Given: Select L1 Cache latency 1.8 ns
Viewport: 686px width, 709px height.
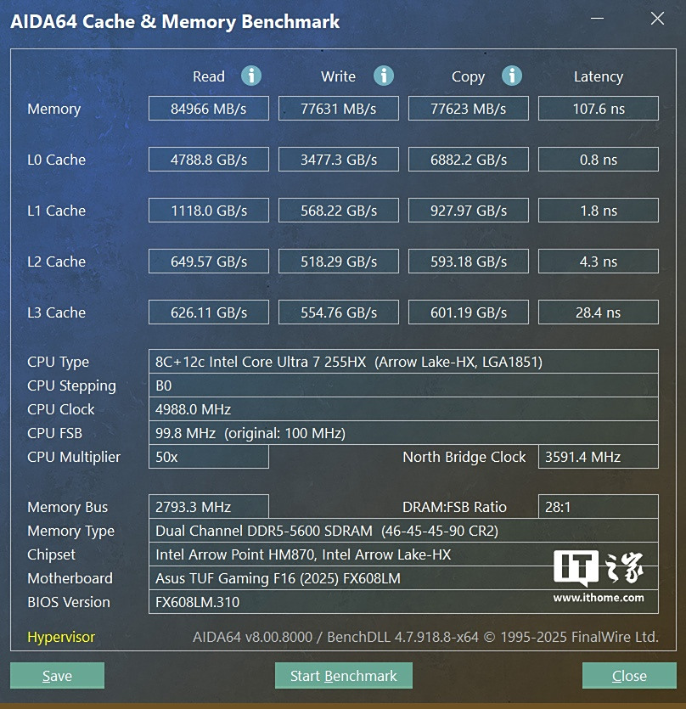Looking at the screenshot, I should click(x=599, y=211).
